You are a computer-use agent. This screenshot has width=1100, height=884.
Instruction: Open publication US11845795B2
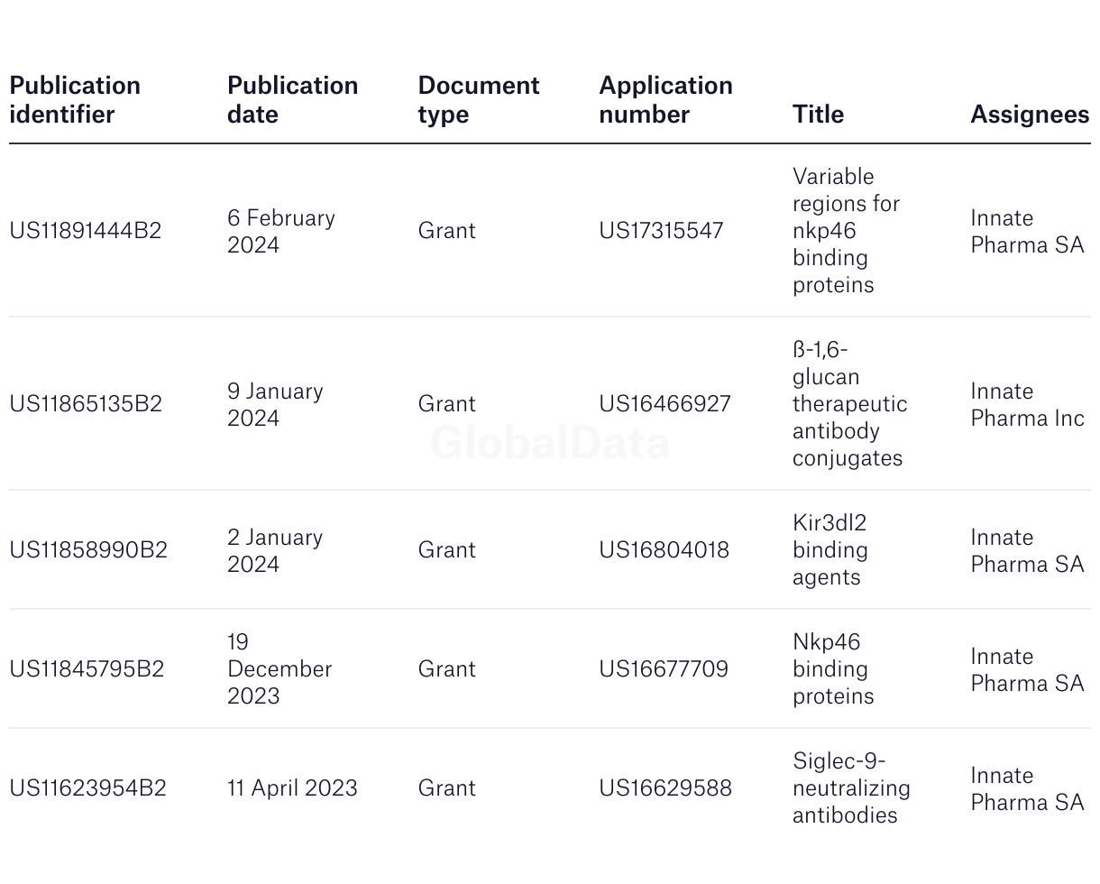pyautogui.click(x=87, y=669)
